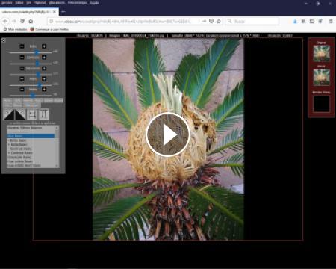Open the Firefox hamburger menu
This screenshot has height=269, width=336.
(331, 22)
